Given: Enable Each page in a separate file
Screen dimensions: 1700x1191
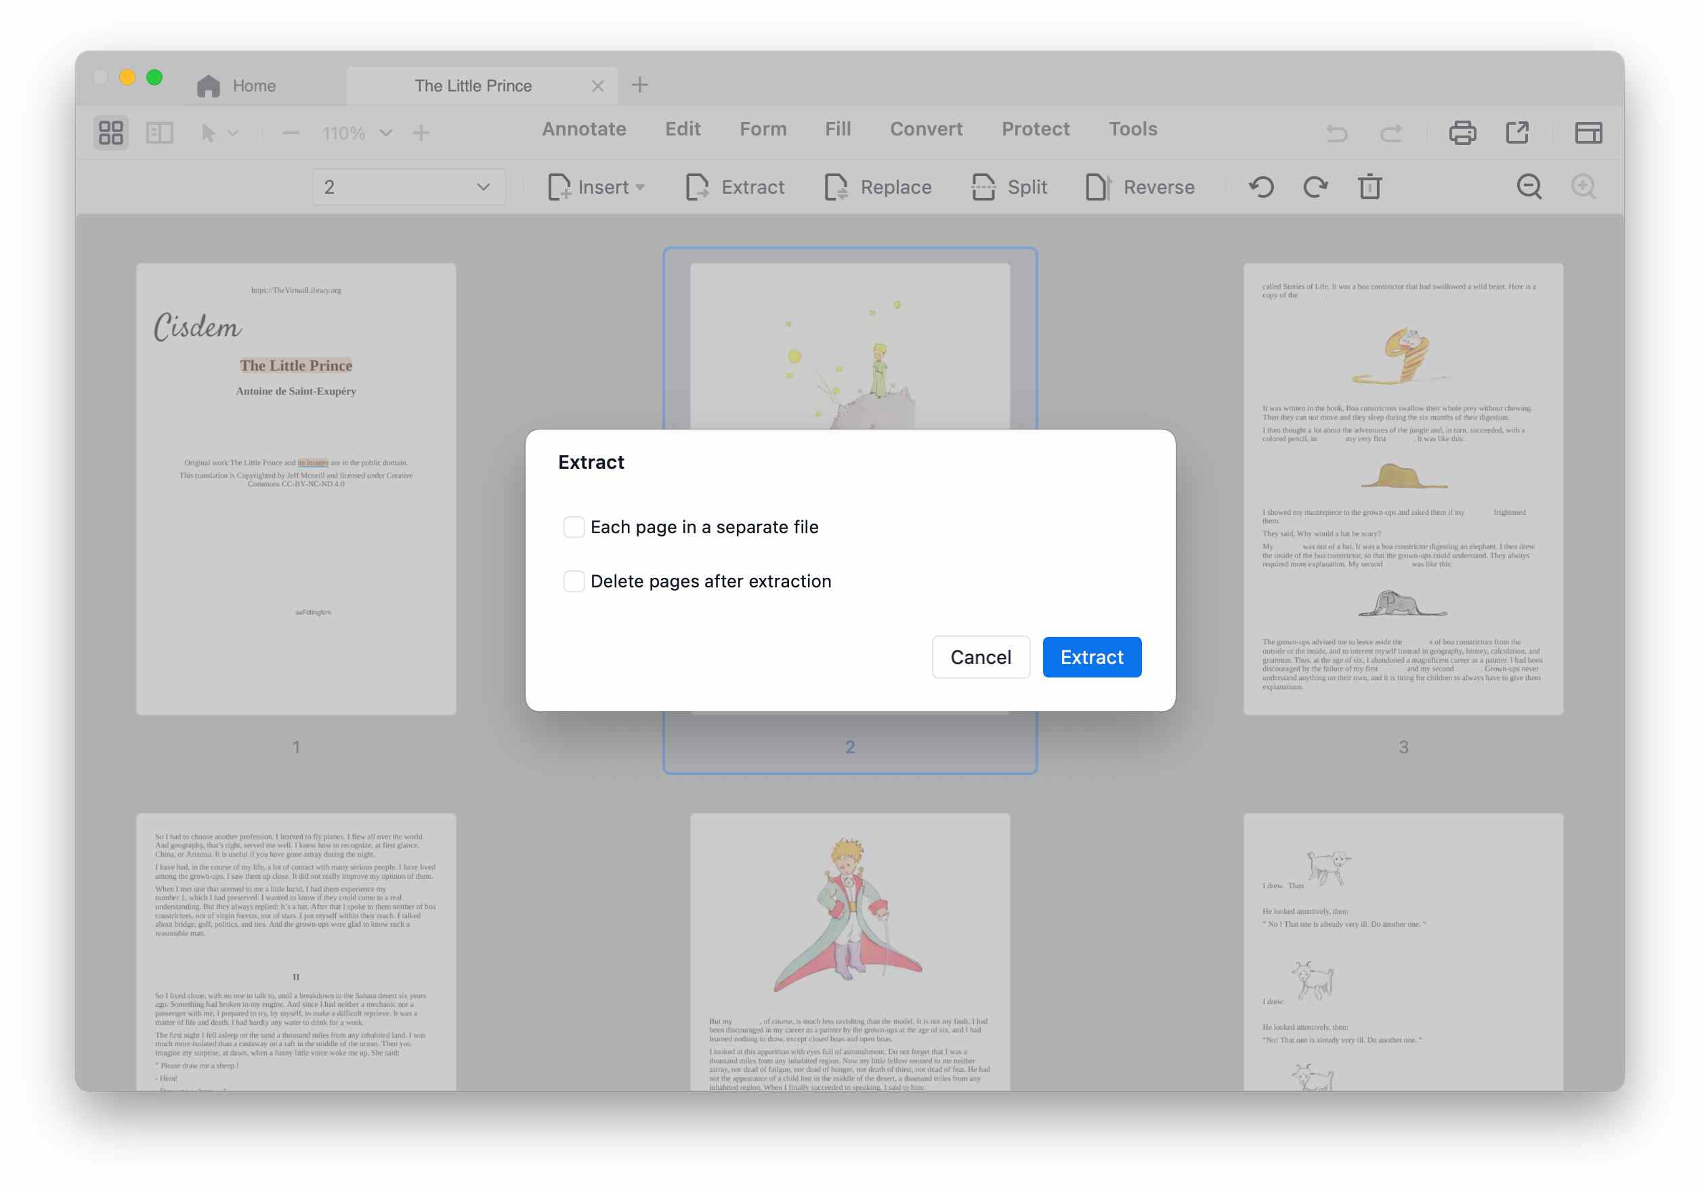Looking at the screenshot, I should (574, 526).
